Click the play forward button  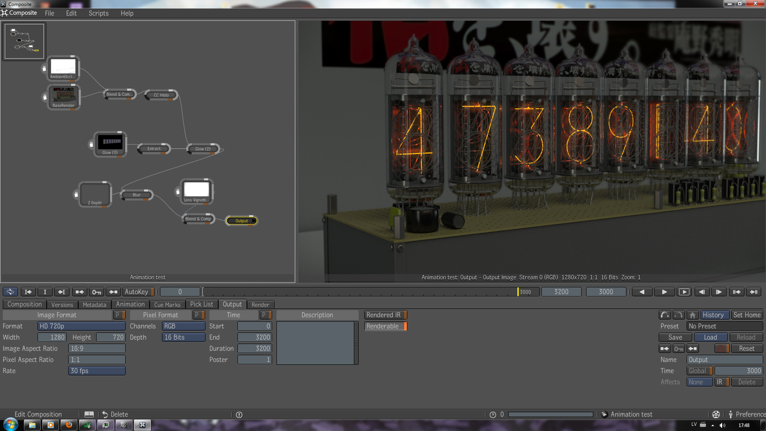[x=664, y=292]
